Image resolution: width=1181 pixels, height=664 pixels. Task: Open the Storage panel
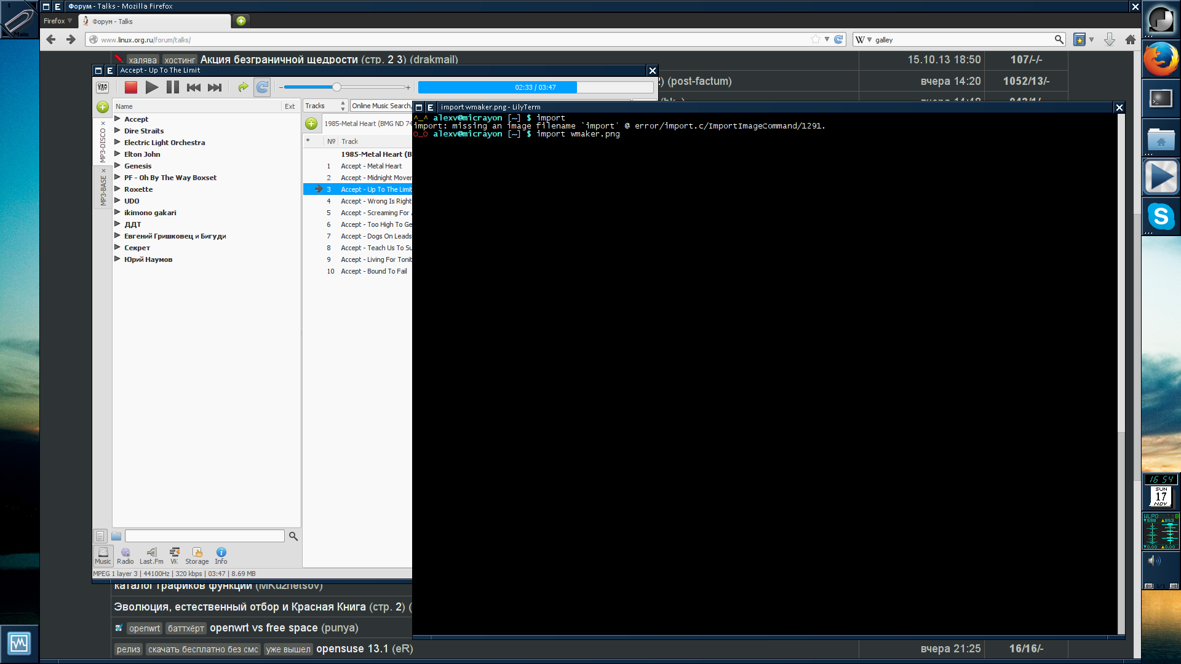click(x=197, y=556)
